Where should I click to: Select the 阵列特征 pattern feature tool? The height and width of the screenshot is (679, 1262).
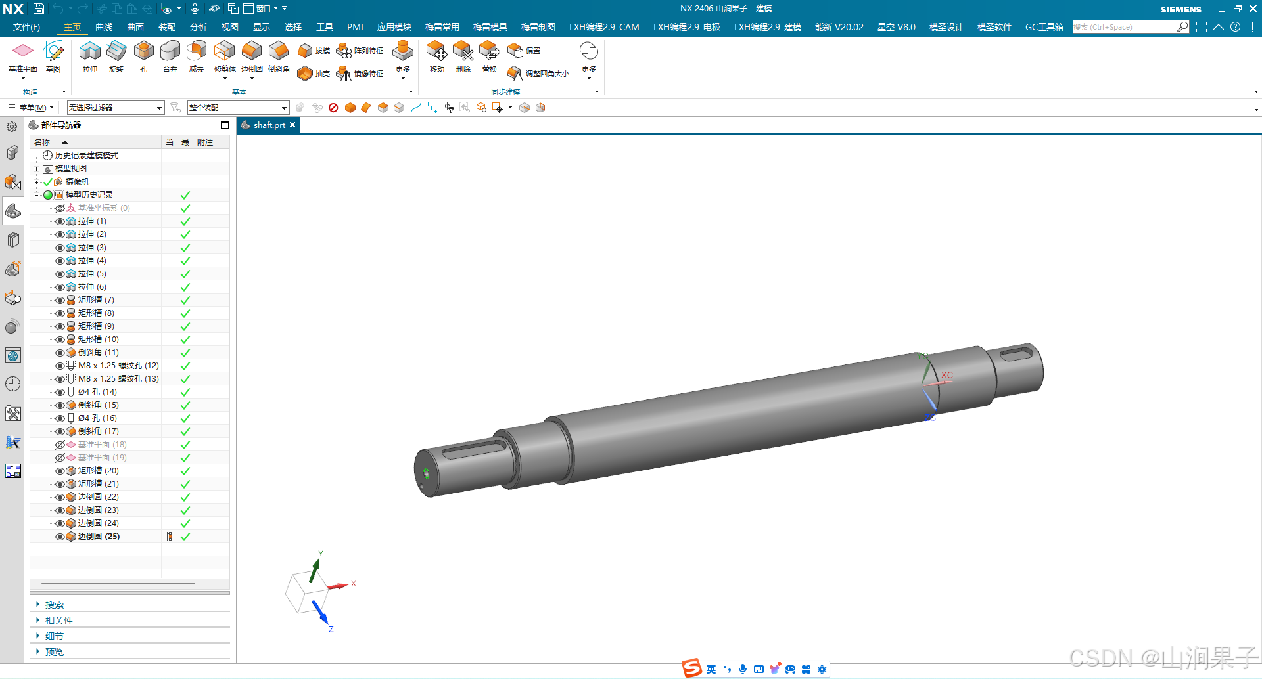360,51
